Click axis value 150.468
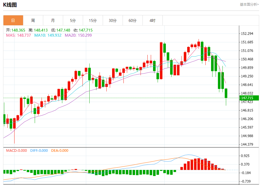 tap(247, 59)
